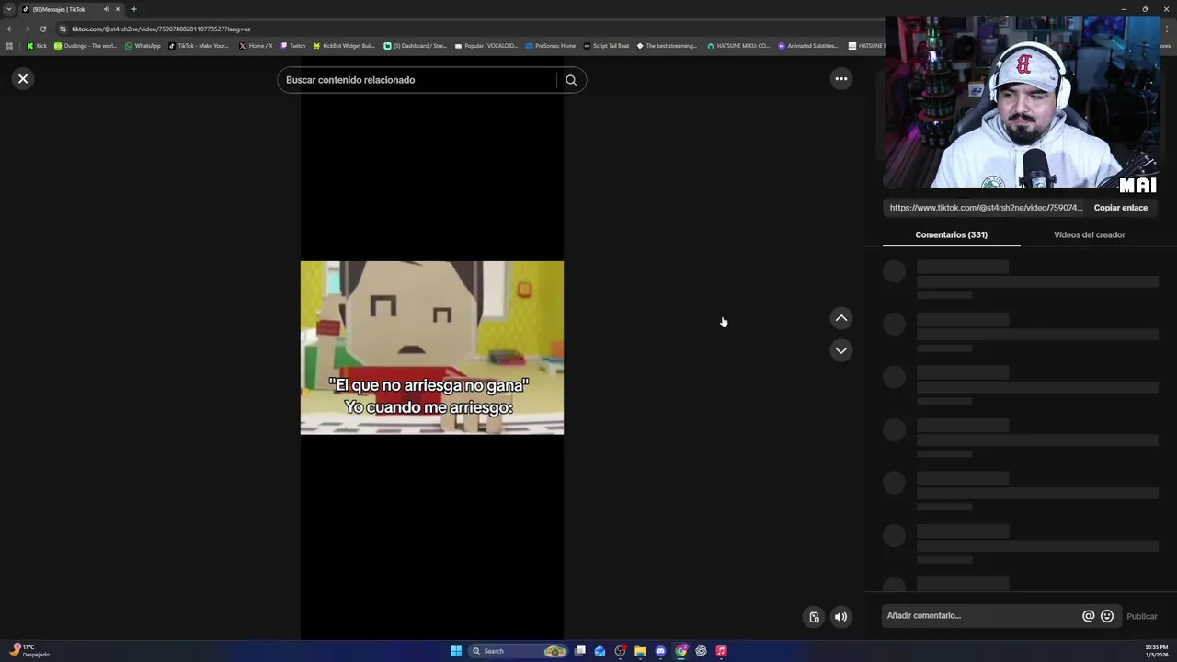
Task: Open the Popular VOCALOID bookmark
Action: pos(486,45)
